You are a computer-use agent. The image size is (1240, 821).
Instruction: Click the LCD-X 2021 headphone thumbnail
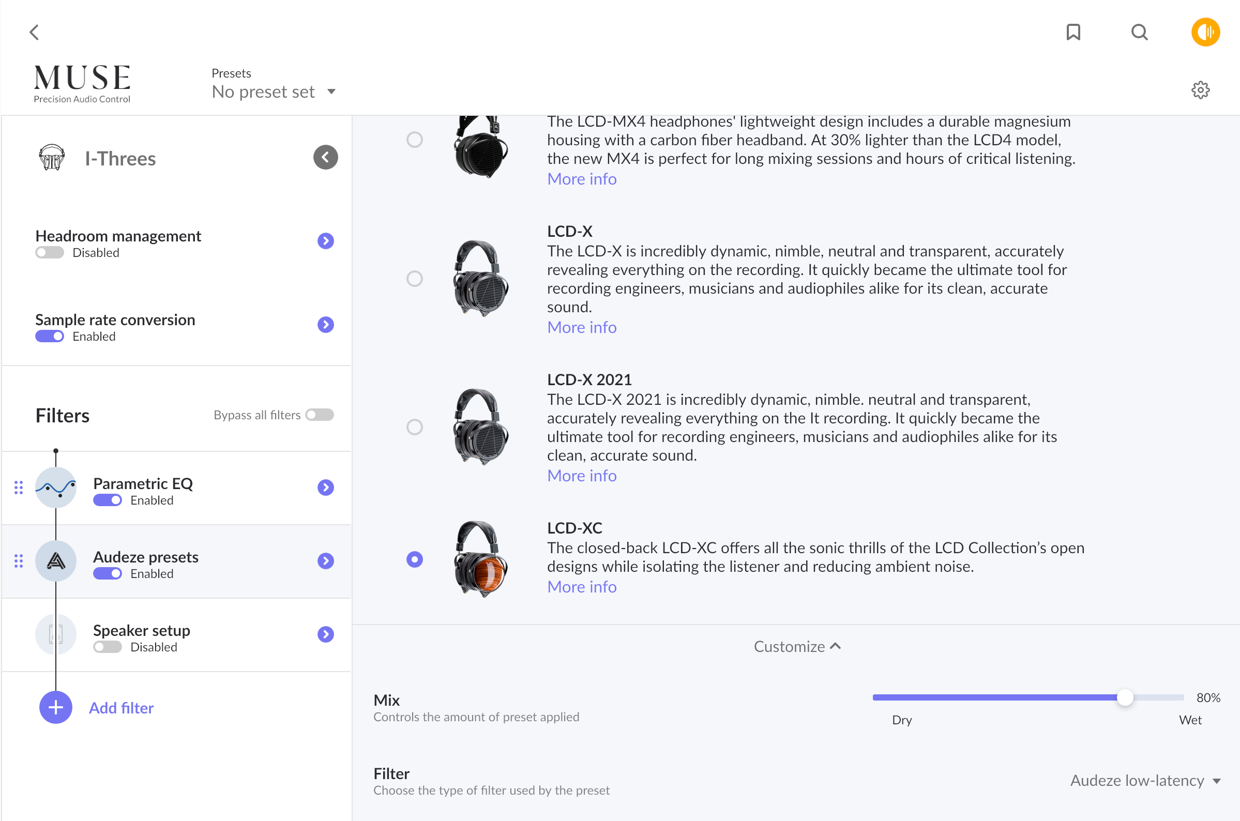pos(480,427)
